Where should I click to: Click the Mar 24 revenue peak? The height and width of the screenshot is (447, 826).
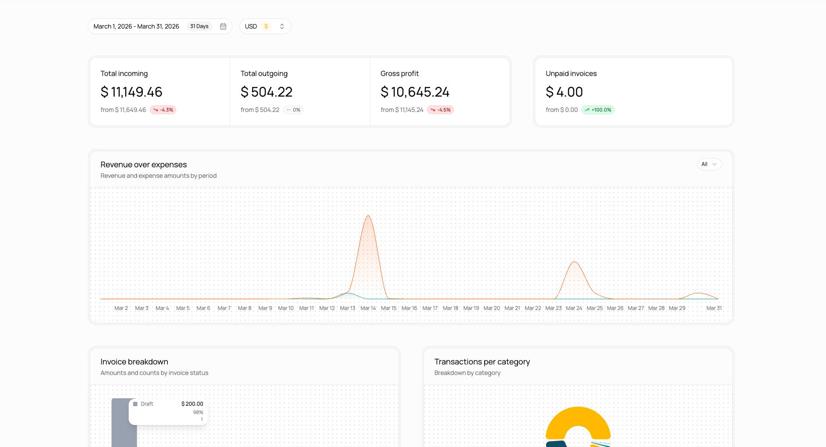point(574,263)
